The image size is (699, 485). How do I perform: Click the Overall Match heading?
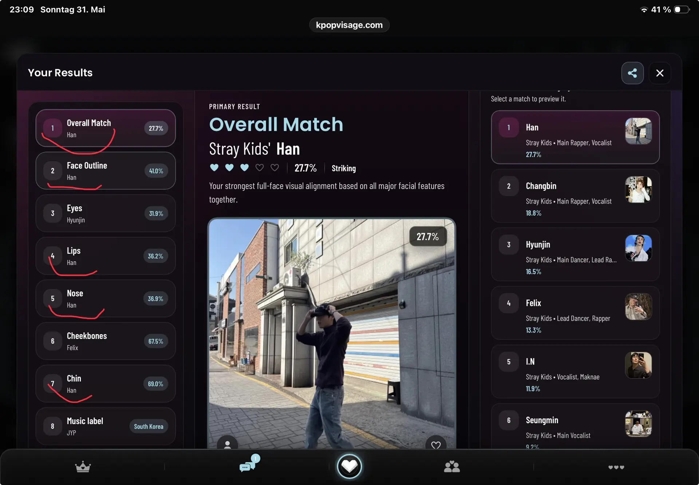click(x=276, y=124)
